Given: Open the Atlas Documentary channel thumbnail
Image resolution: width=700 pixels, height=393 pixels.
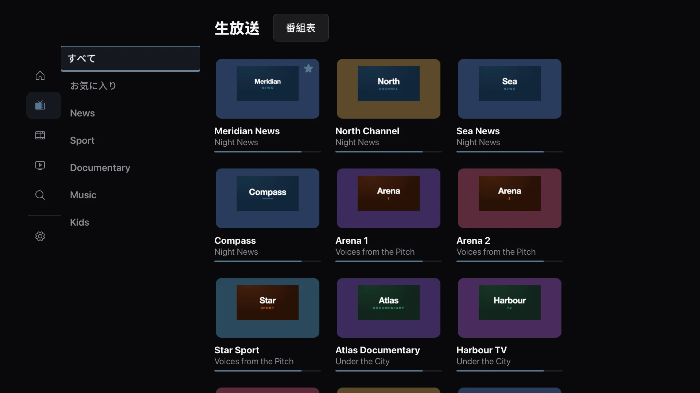Looking at the screenshot, I should (x=389, y=308).
